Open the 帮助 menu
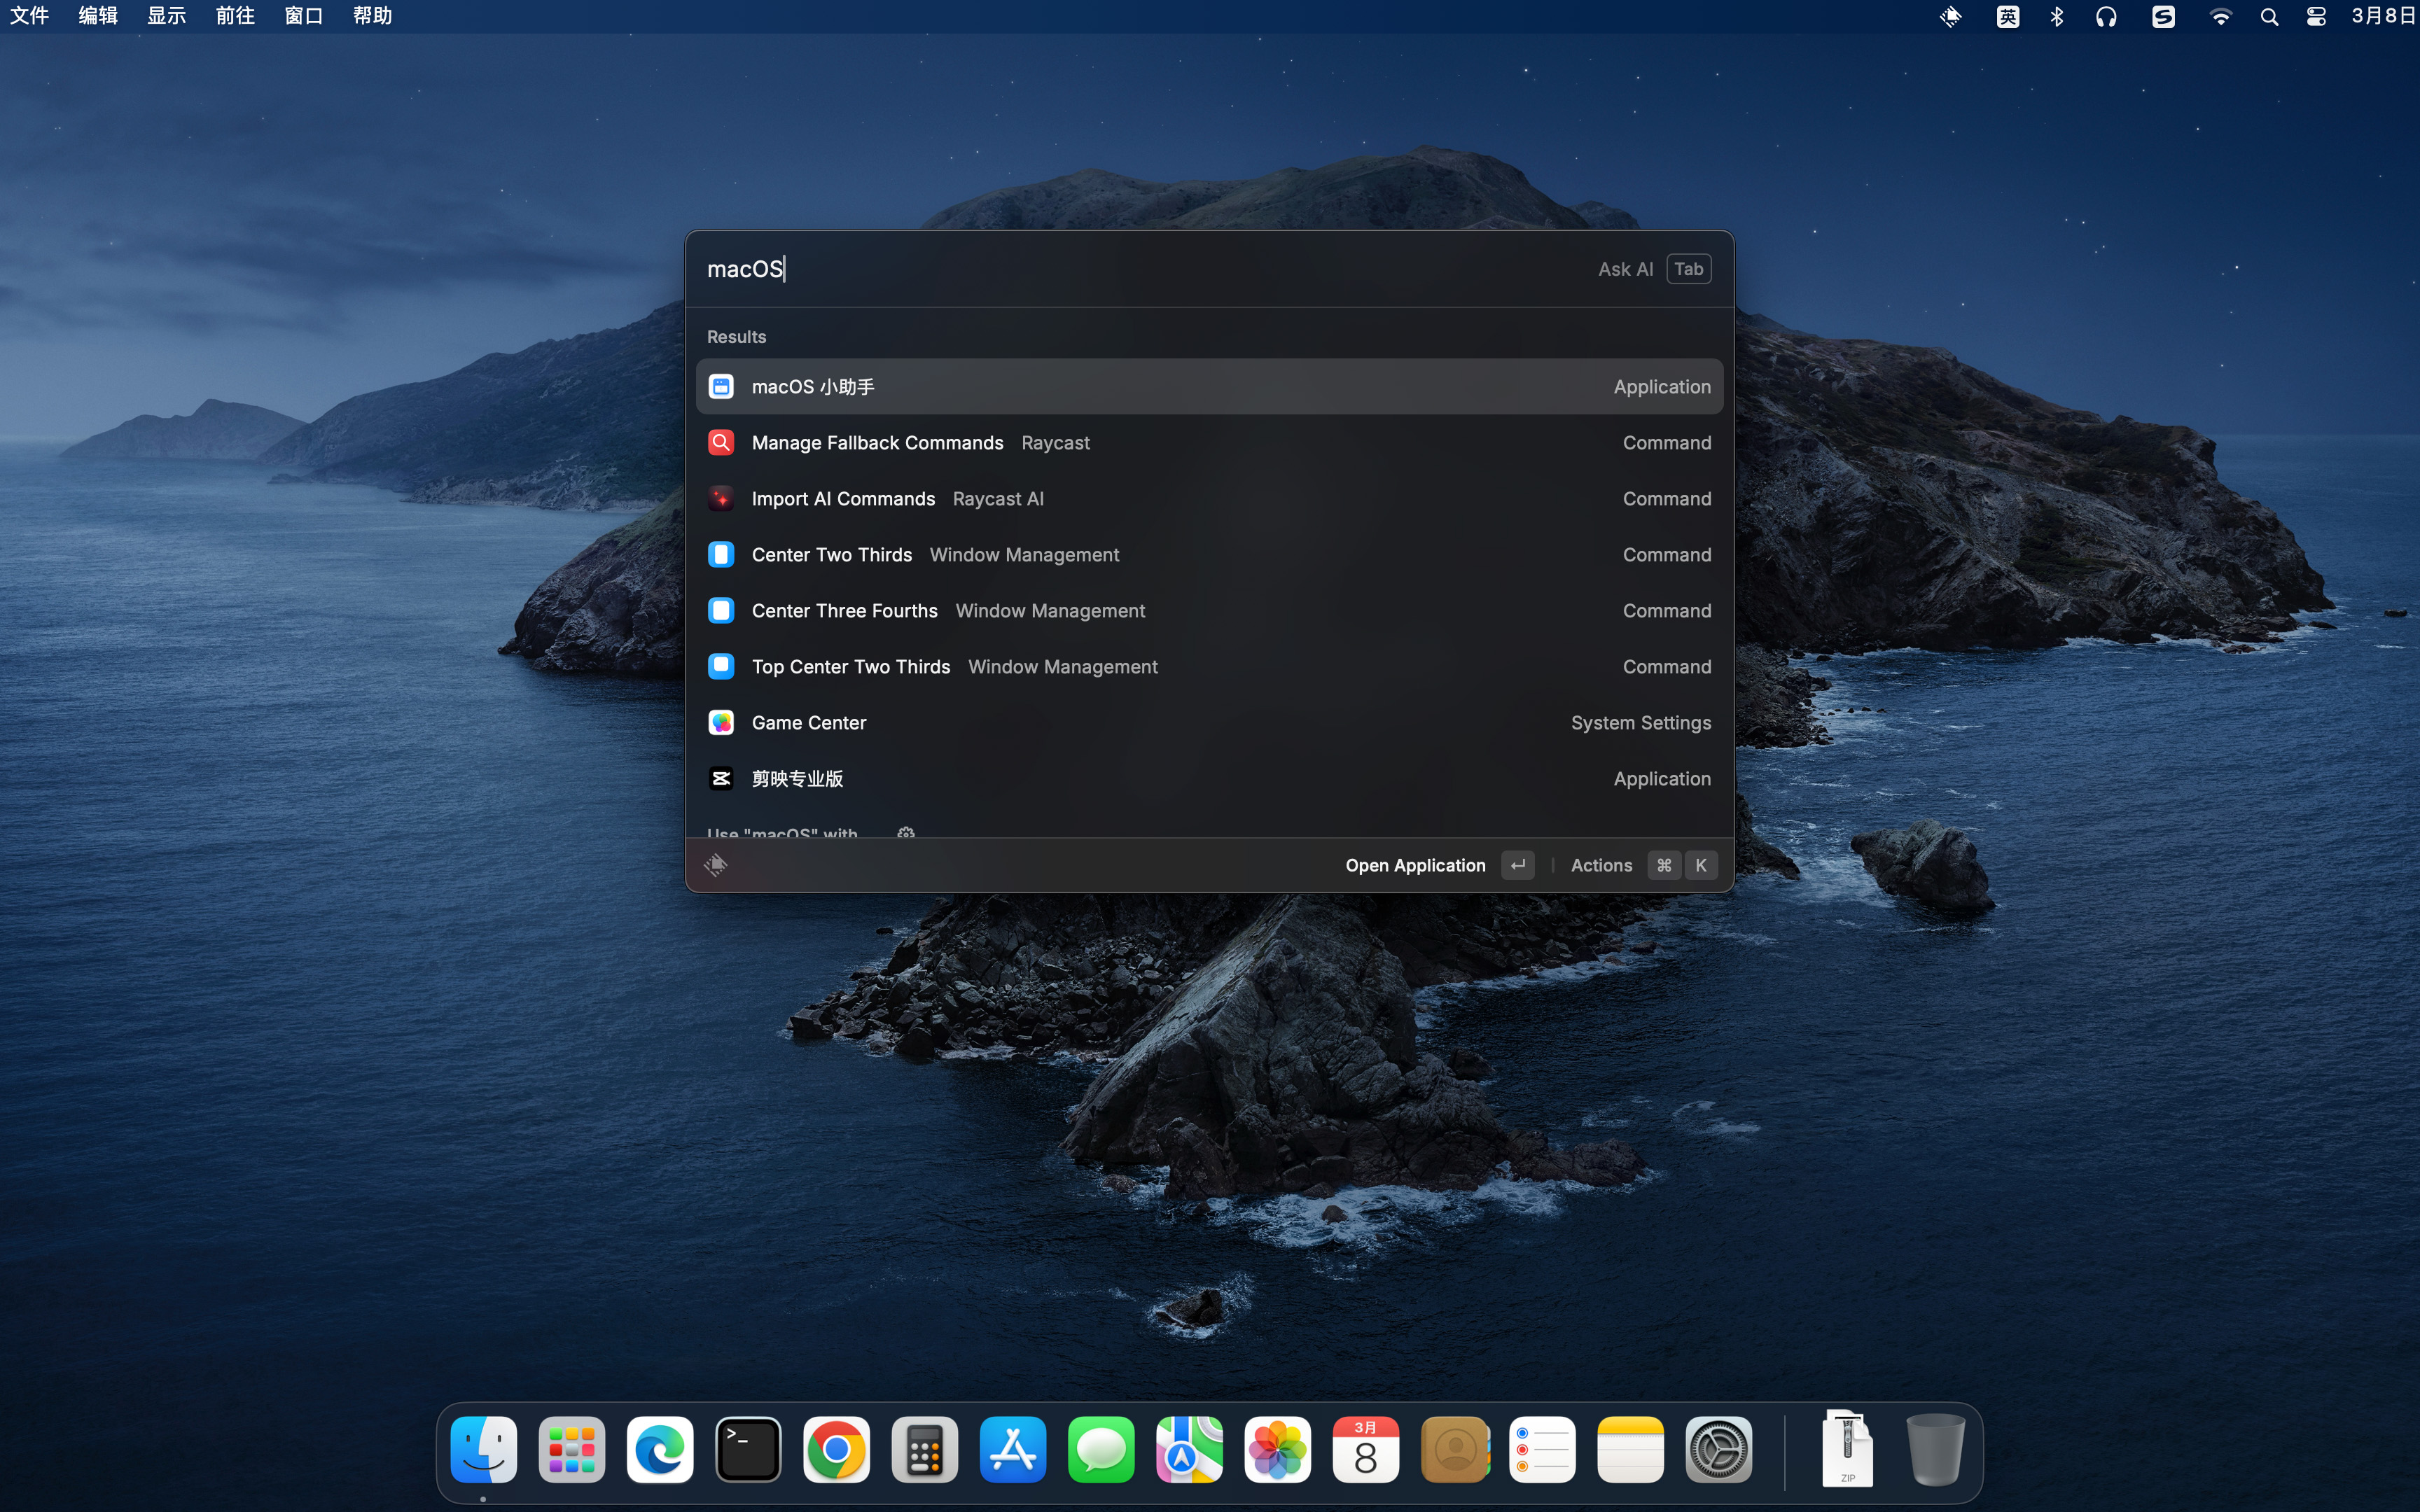This screenshot has height=1512, width=2420. point(372,16)
